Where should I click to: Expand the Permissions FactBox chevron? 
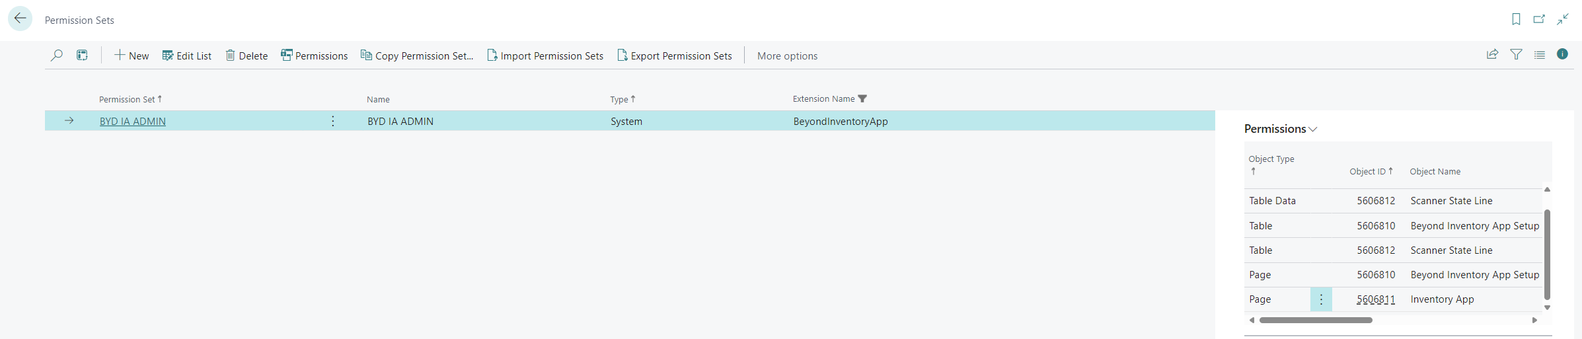tap(1313, 130)
